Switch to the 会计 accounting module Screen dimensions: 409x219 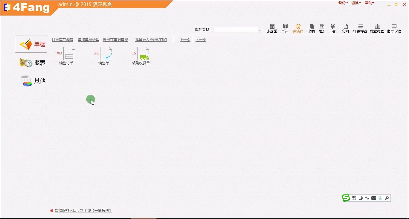point(285,28)
